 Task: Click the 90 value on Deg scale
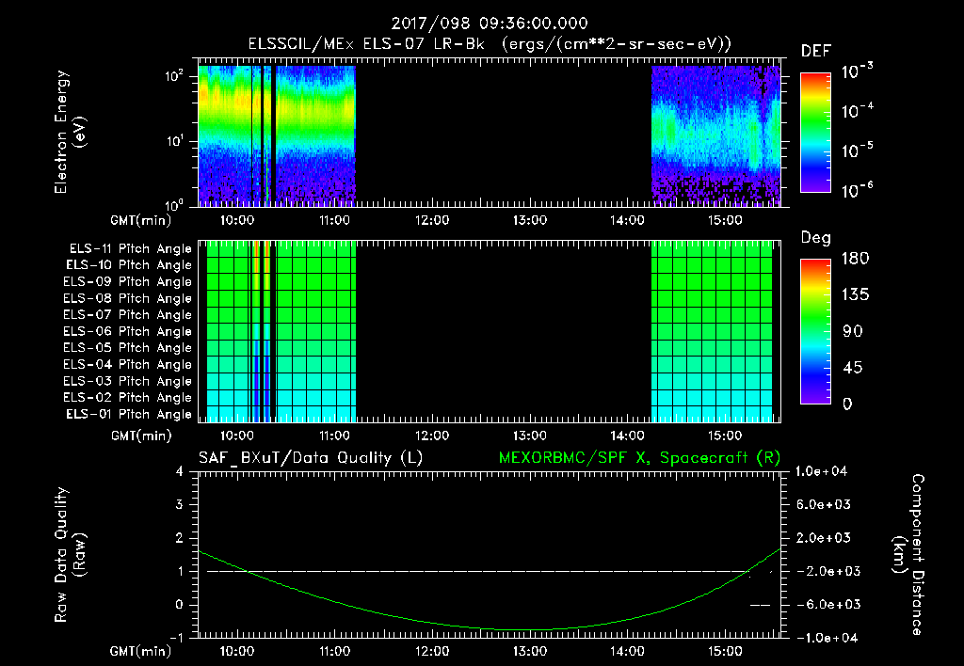(853, 332)
